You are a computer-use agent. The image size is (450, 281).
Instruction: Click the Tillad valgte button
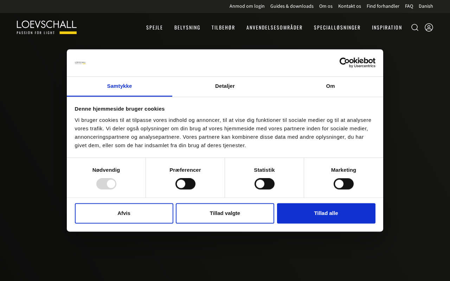click(x=225, y=213)
